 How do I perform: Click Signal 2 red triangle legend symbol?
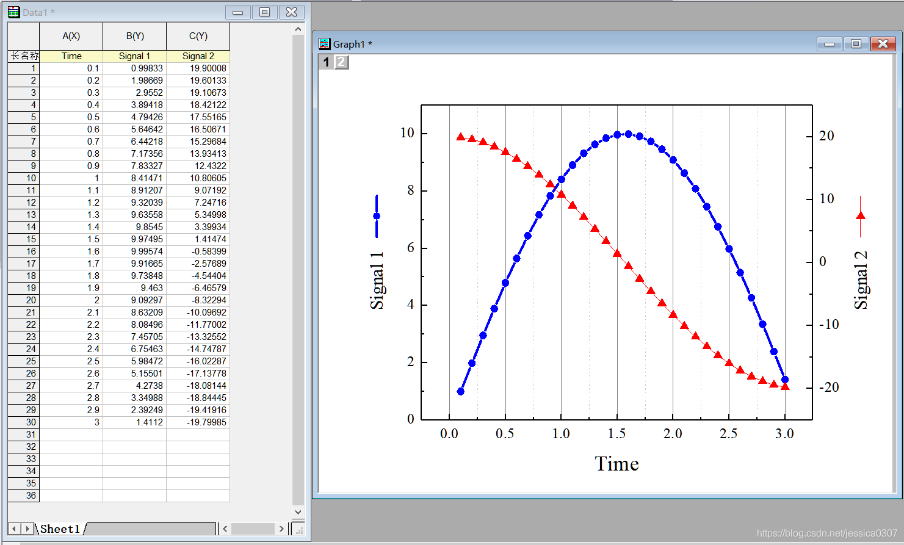point(861,216)
